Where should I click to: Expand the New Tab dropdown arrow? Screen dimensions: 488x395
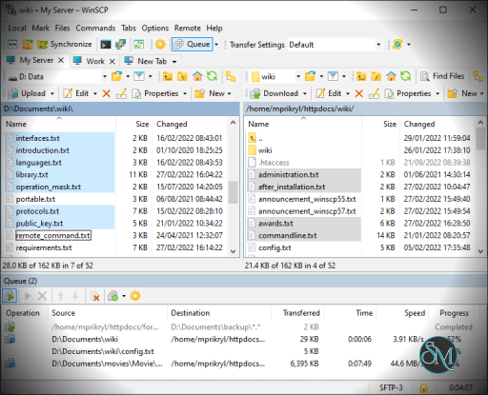(174, 62)
